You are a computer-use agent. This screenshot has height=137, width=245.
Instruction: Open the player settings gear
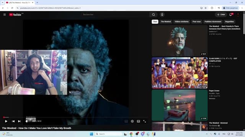click(x=132, y=121)
